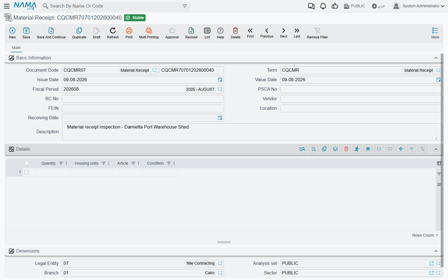448x280 pixels.
Task: Go to the Last record
Action: [x=297, y=33]
